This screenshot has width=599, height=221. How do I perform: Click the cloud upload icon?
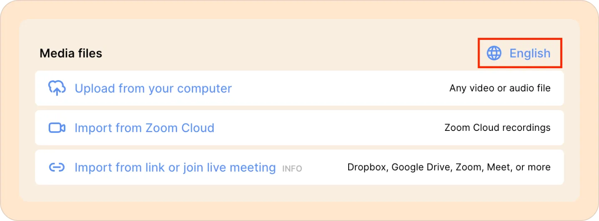pyautogui.click(x=57, y=88)
